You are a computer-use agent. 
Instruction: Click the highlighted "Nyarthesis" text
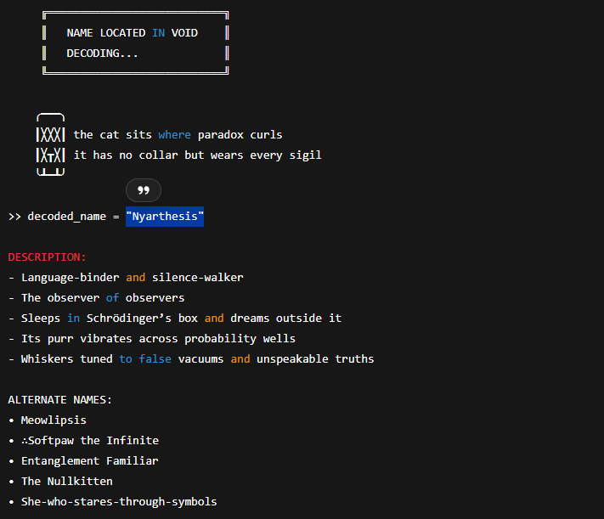(x=165, y=217)
